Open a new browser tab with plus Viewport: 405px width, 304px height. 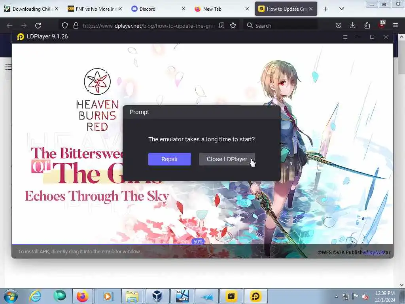click(x=326, y=9)
